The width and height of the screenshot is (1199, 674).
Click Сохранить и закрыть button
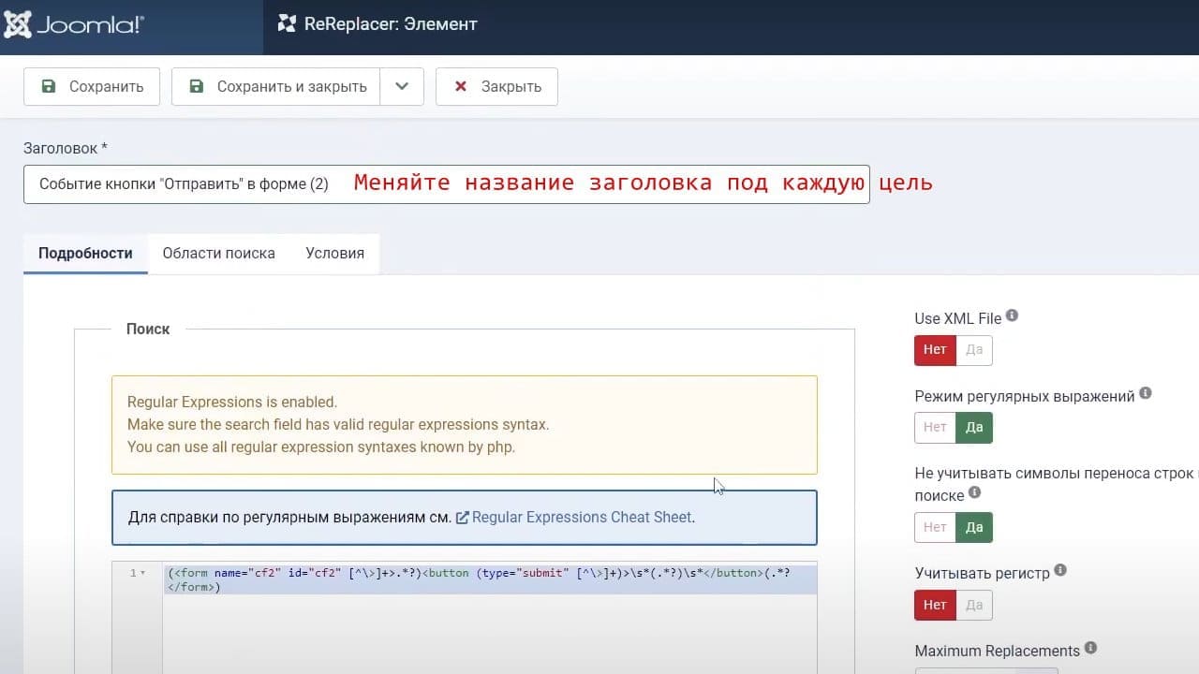(x=275, y=86)
